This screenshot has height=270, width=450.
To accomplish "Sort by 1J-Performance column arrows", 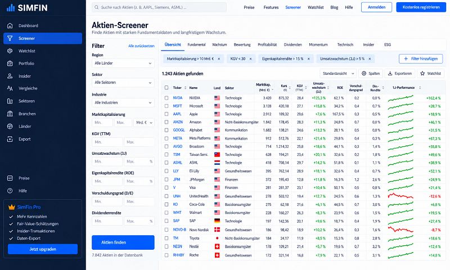I will [x=420, y=88].
